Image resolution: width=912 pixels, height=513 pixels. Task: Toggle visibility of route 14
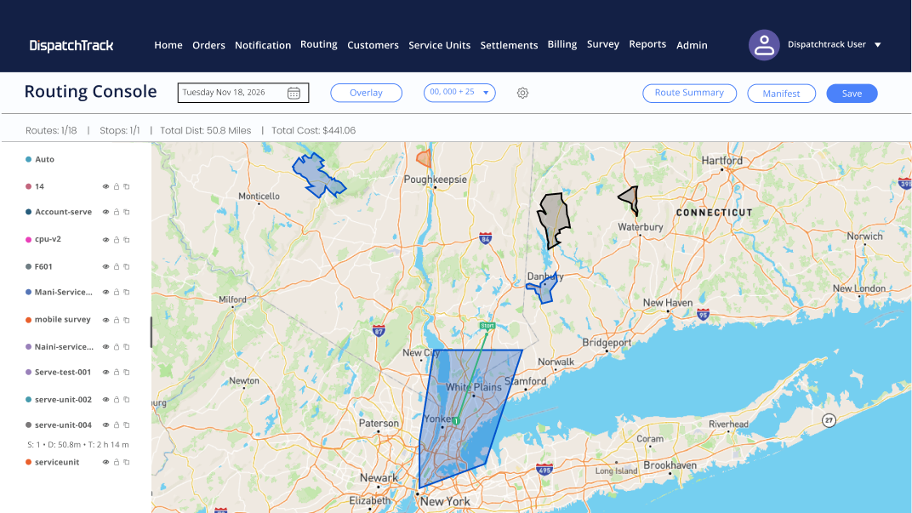(x=105, y=186)
